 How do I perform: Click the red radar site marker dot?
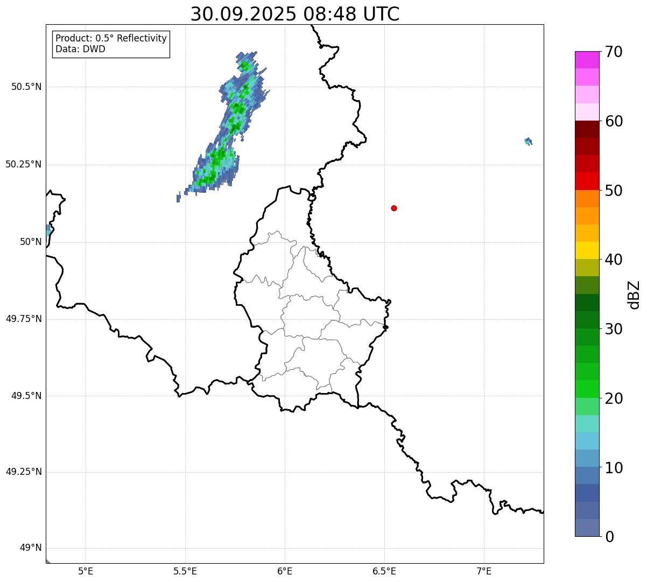tap(394, 208)
